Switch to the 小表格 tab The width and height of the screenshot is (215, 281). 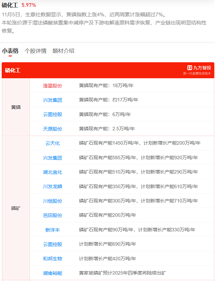coord(10,51)
